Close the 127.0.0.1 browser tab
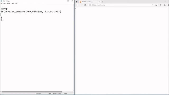The height and width of the screenshot is (95, 169). click(x=99, y=2)
